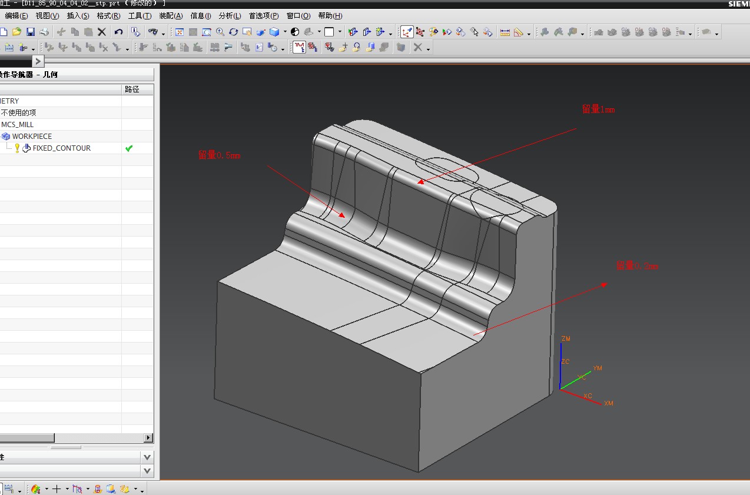
Task: Open the dropdown beside the shaded cube
Action: tap(285, 32)
